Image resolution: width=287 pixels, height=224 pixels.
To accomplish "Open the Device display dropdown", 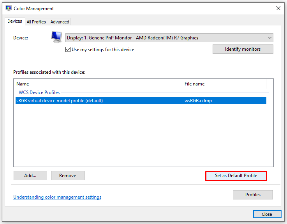I will 169,38.
